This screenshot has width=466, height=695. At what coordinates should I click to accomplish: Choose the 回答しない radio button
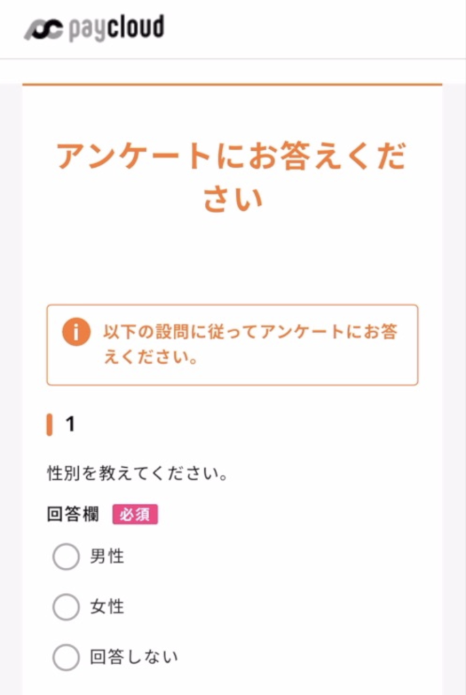66,657
